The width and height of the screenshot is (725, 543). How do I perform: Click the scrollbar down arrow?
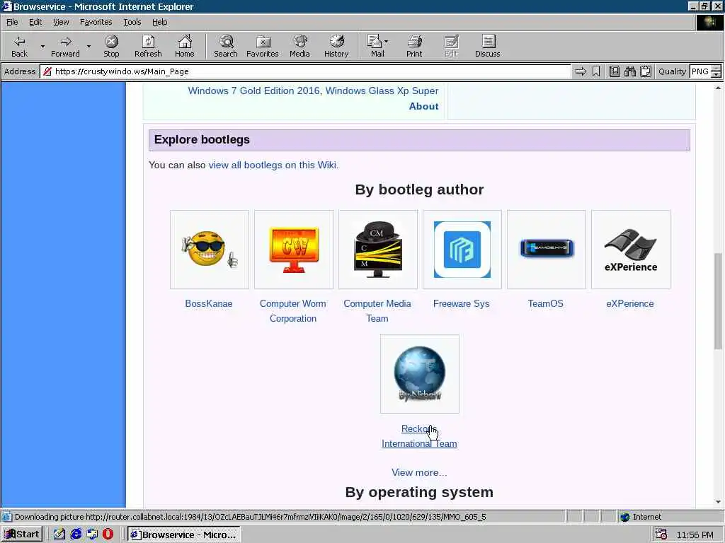pos(718,502)
